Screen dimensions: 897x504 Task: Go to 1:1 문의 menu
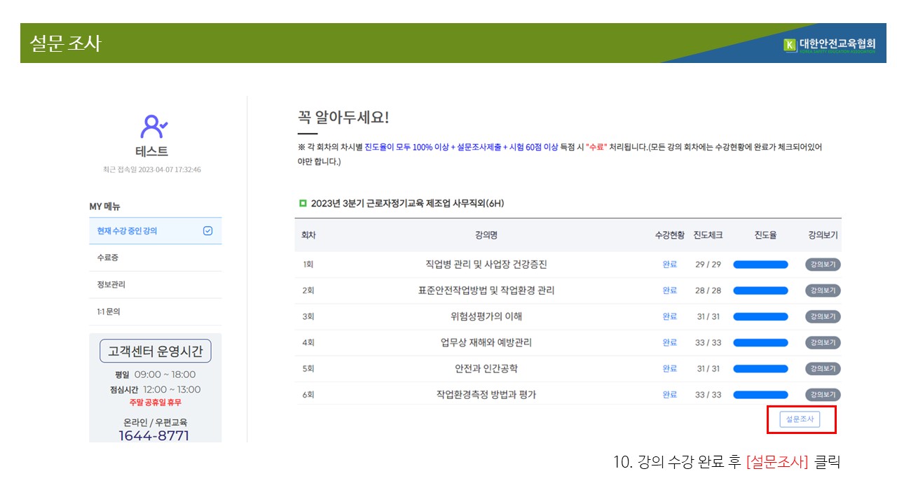(109, 311)
